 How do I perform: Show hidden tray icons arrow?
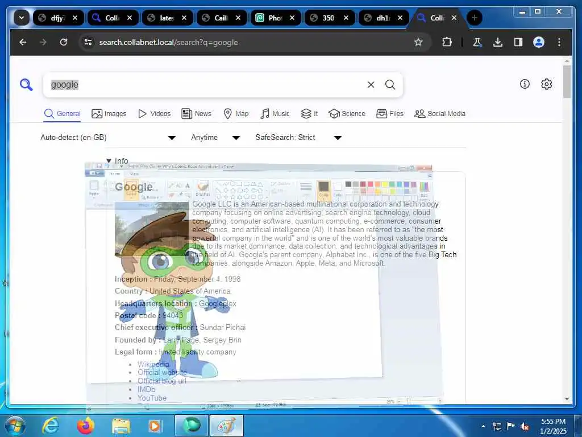(x=483, y=426)
